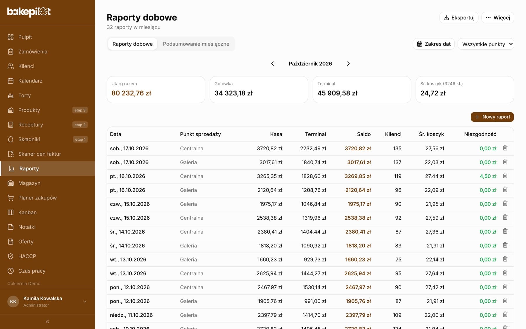Open Notatki in the sidebar
The width and height of the screenshot is (526, 329).
point(48,227)
